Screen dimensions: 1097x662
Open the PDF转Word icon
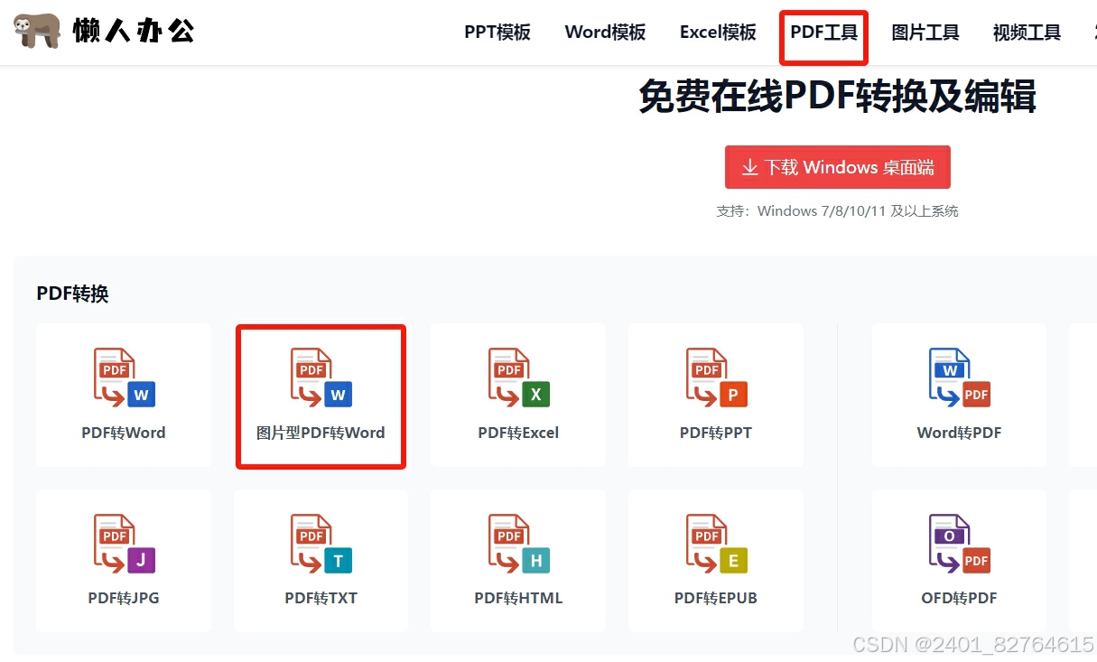point(124,378)
